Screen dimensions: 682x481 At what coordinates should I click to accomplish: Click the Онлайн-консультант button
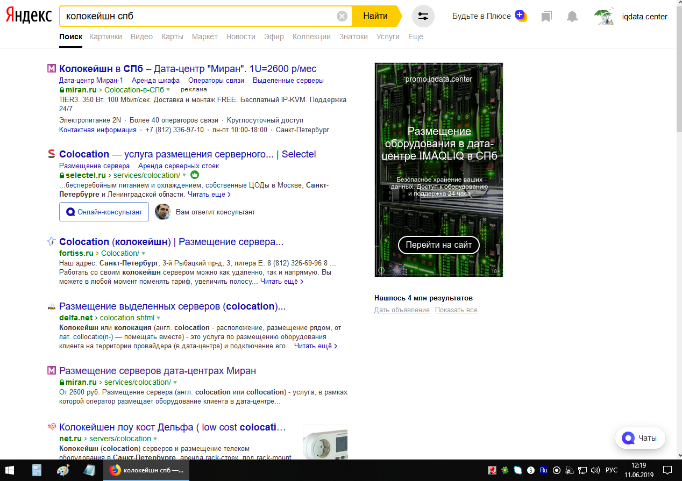click(104, 212)
